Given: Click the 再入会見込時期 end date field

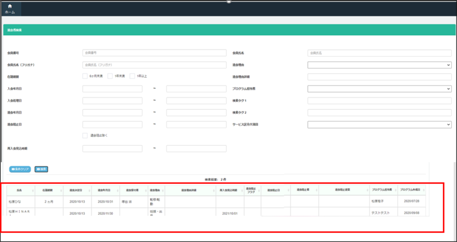Looking at the screenshot, I should click(196, 148).
